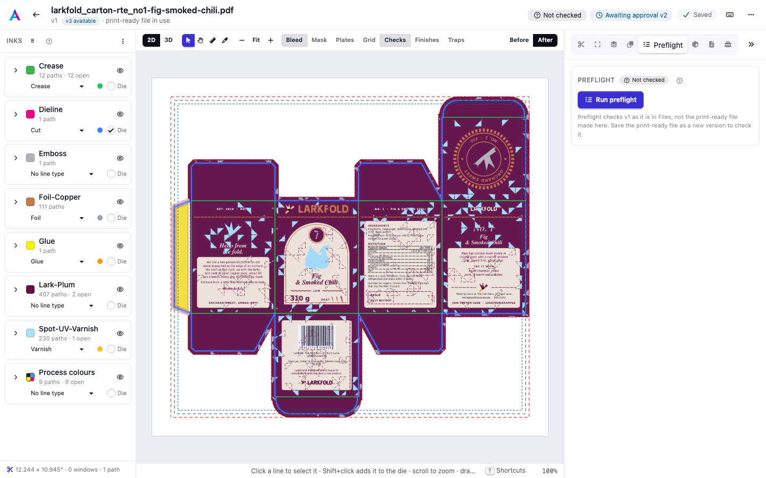
Task: Open Inks panel options menu
Action: click(123, 41)
